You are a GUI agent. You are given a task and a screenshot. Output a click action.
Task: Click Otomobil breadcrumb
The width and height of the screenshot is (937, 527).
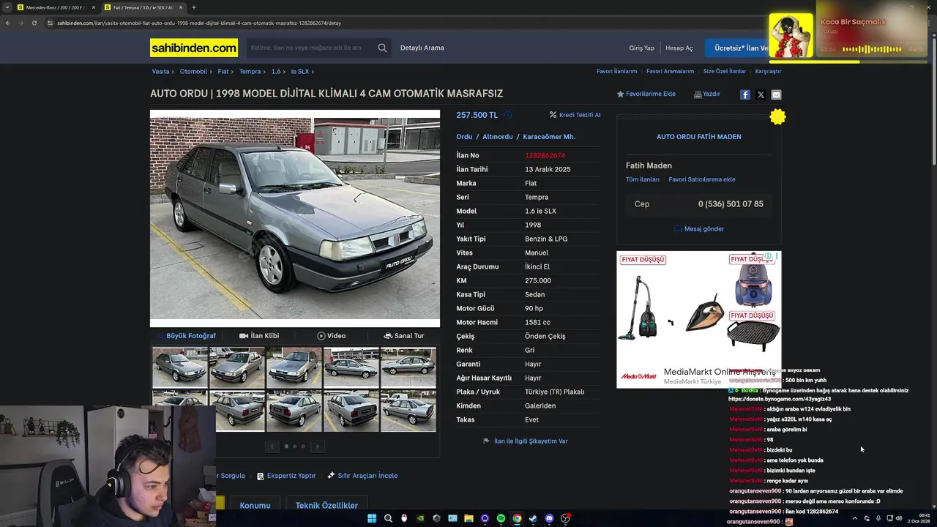(x=193, y=72)
